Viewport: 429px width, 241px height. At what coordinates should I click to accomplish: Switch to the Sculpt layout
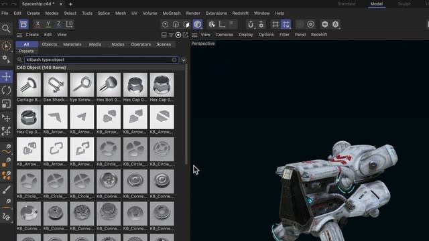pos(404,4)
